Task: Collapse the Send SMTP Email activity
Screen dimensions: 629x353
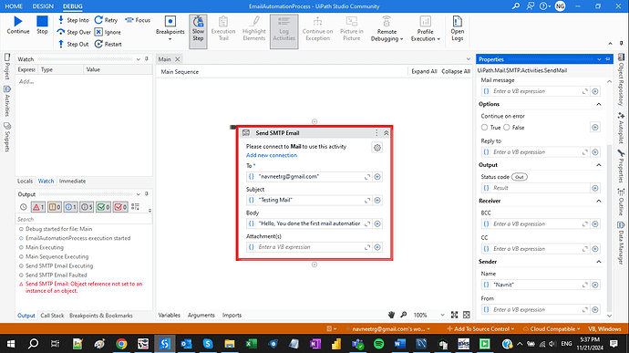Action: tap(386, 133)
